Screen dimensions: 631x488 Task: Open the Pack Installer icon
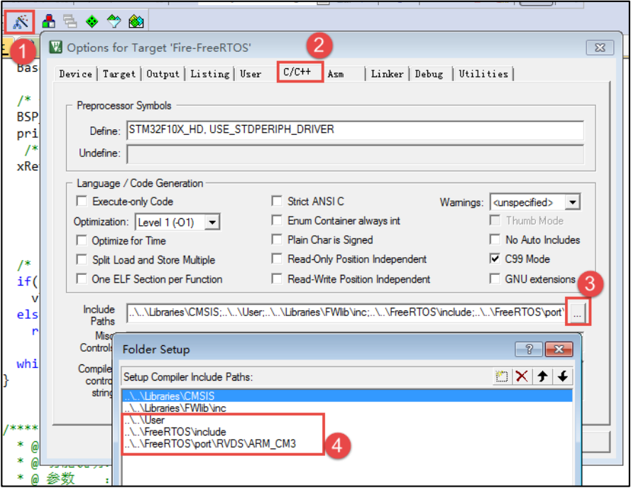click(136, 21)
